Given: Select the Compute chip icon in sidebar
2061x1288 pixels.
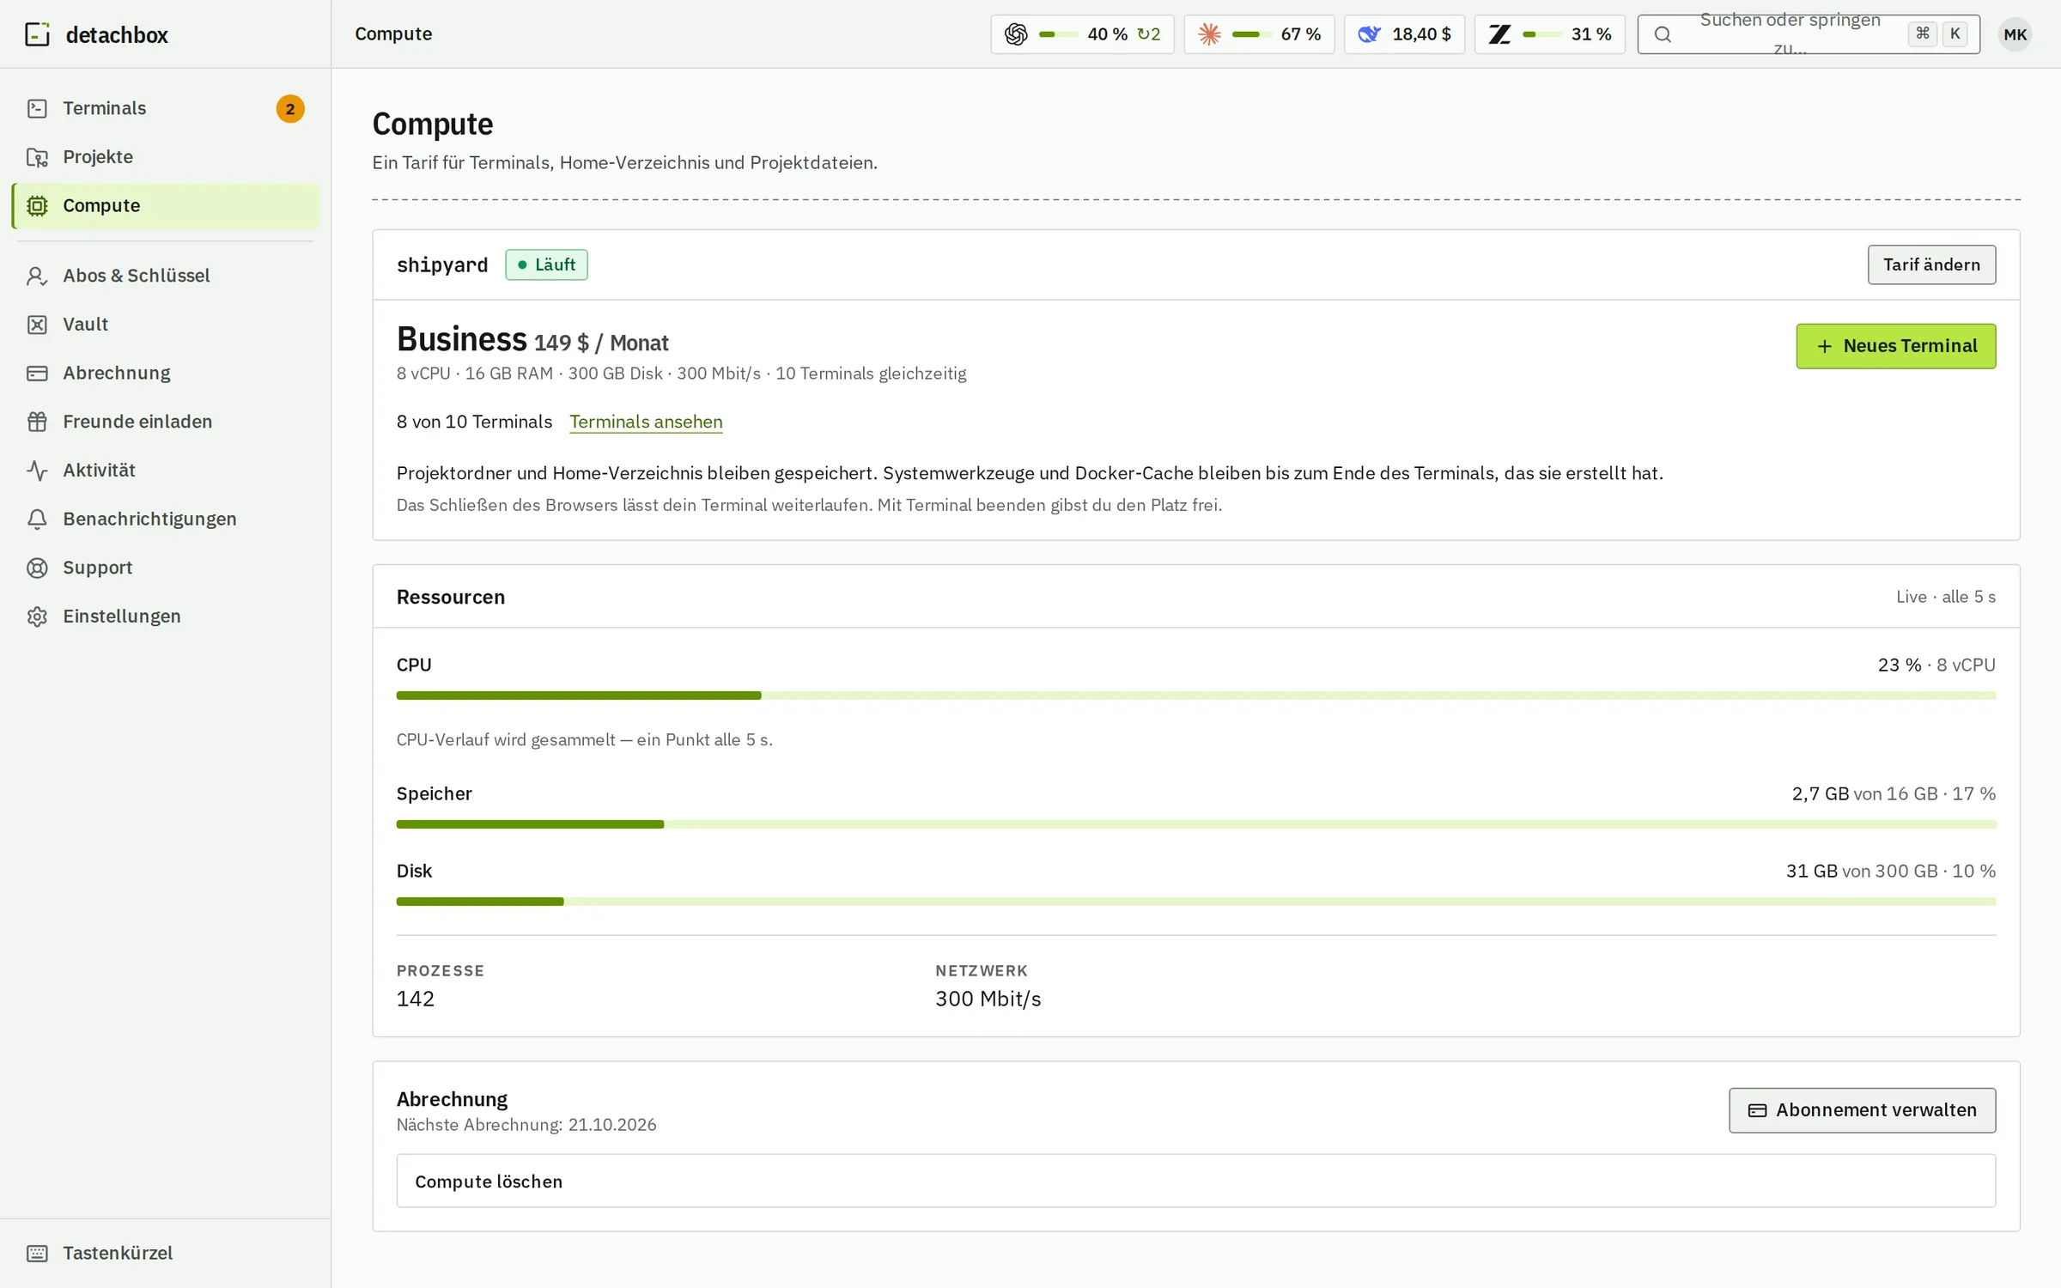Looking at the screenshot, I should 37,206.
